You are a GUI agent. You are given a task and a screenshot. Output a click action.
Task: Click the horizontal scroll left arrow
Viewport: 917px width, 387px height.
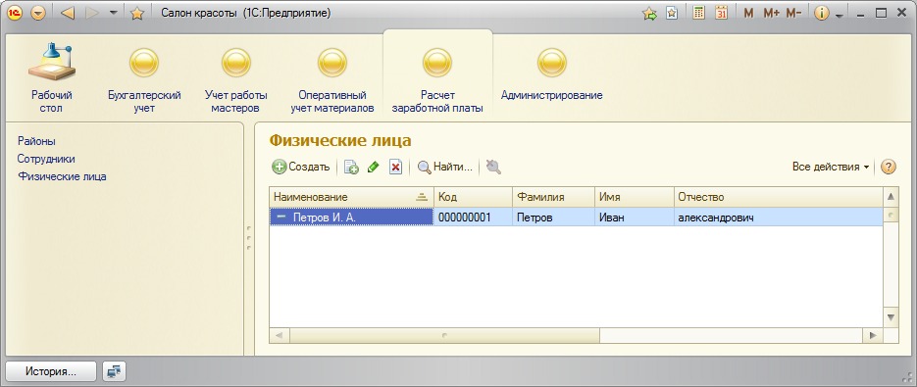pyautogui.click(x=279, y=335)
